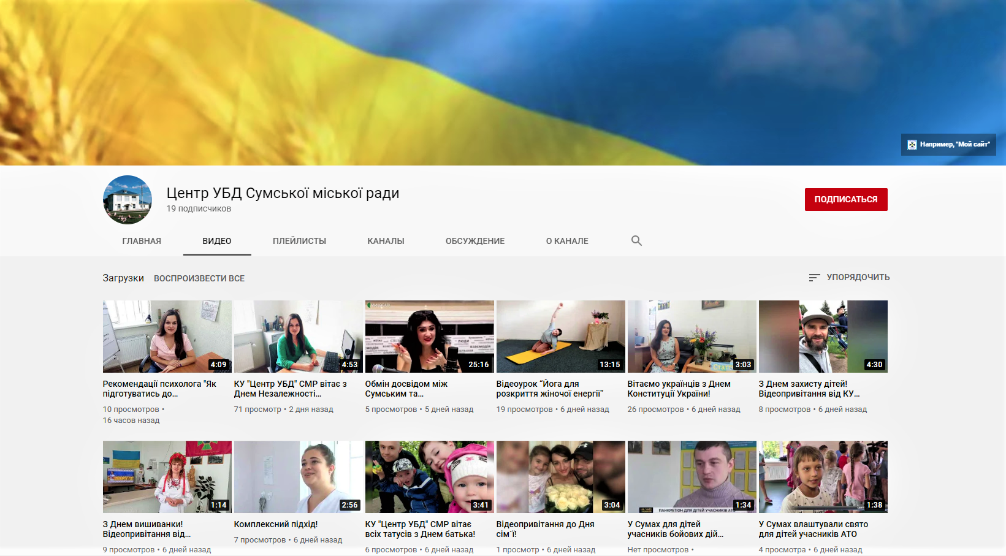1006x556 pixels.
Task: Open "У Сумах влаштували свято" video title
Action: click(813, 529)
